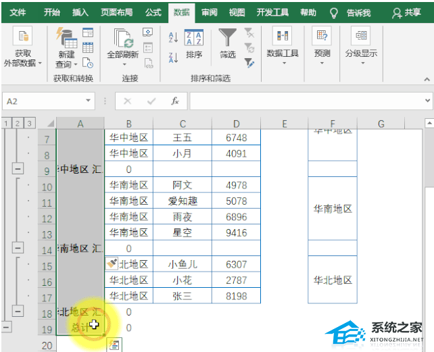Switch to the Developer tab
Image resolution: width=434 pixels, height=352 pixels.
click(272, 12)
